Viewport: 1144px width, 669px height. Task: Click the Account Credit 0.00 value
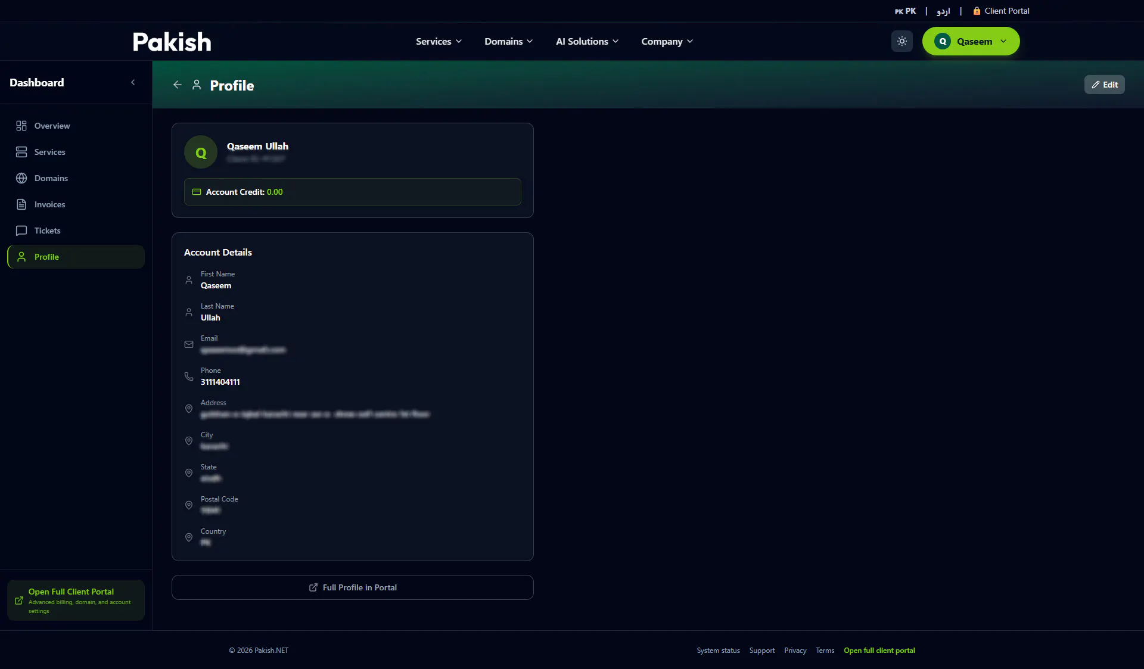275,192
